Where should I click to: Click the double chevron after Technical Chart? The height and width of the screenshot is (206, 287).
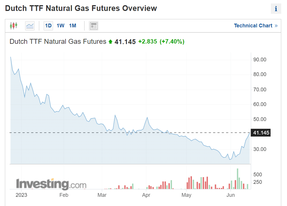point(276,26)
